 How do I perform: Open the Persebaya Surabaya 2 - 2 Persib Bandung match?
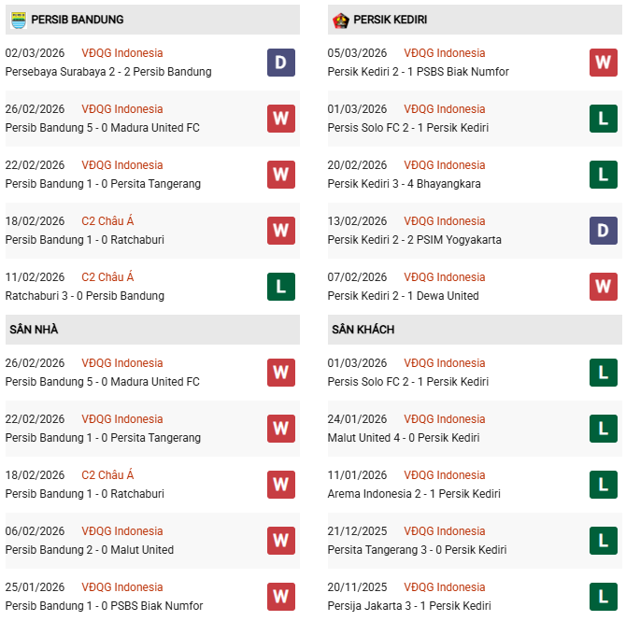click(x=108, y=72)
